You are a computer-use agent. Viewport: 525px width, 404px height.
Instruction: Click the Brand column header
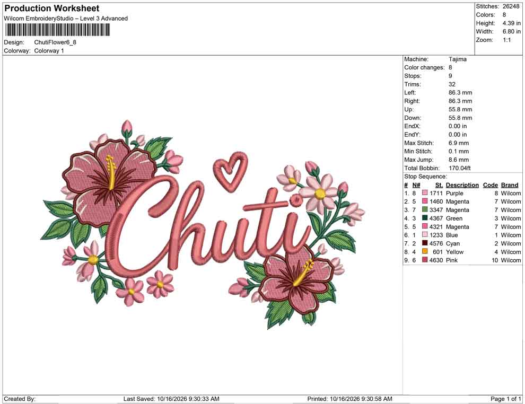(510, 185)
